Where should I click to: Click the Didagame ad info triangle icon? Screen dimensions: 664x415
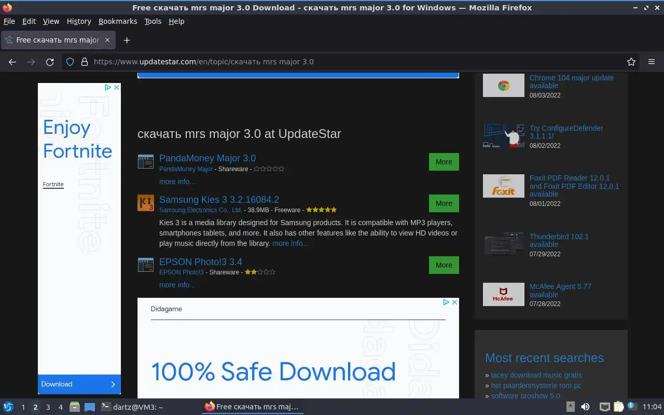tap(446, 302)
